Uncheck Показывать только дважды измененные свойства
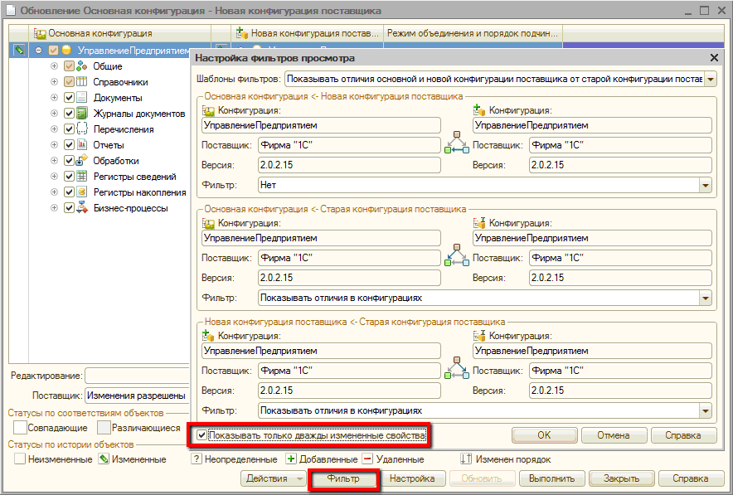733x495 pixels. coord(202,434)
